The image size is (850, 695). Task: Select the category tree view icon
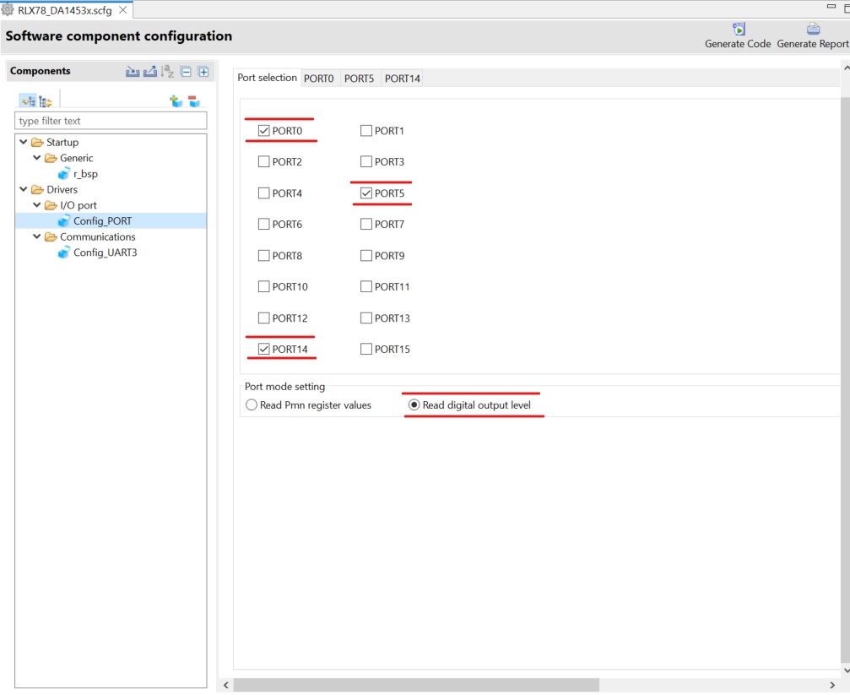(x=28, y=100)
